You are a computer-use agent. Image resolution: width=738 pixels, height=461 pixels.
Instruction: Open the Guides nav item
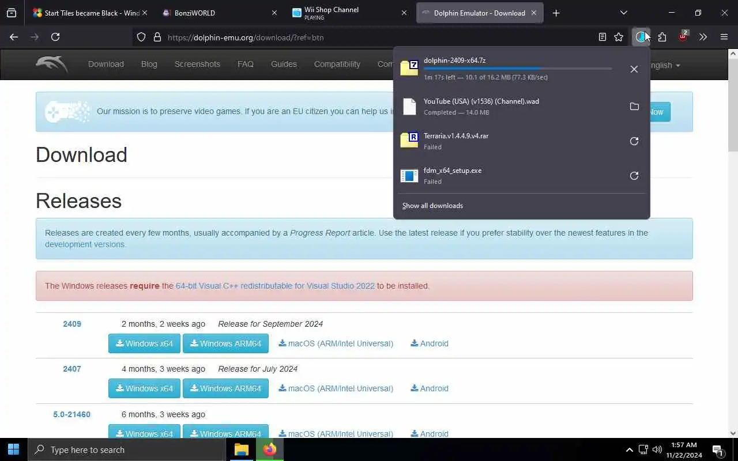(284, 64)
